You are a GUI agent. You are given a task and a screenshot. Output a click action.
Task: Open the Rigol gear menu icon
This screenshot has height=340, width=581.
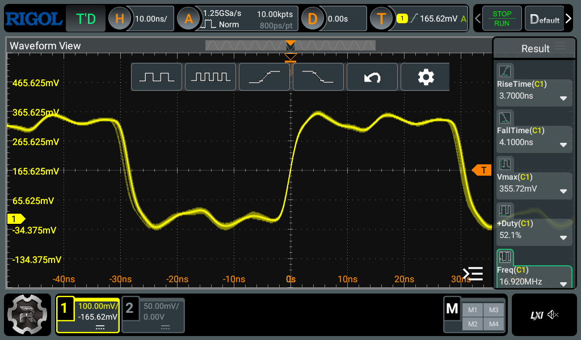point(27,314)
